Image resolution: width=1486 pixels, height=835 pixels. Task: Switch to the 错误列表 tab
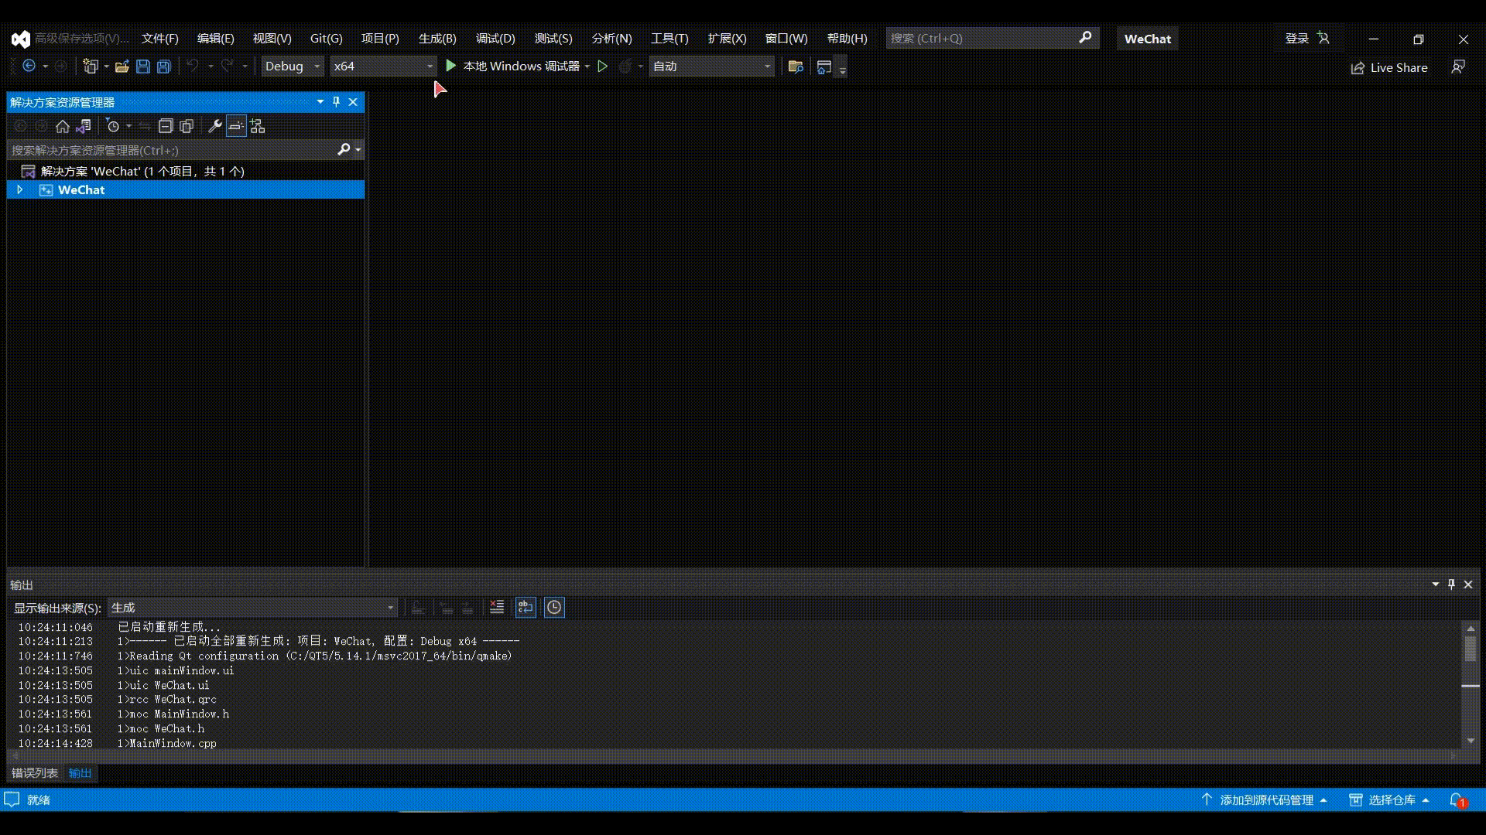click(35, 773)
